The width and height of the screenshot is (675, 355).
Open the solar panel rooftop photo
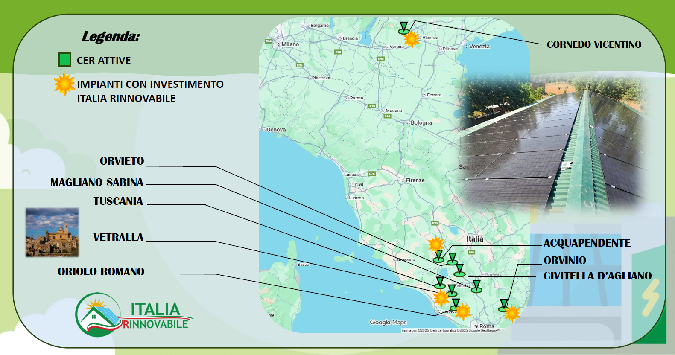tap(555, 145)
